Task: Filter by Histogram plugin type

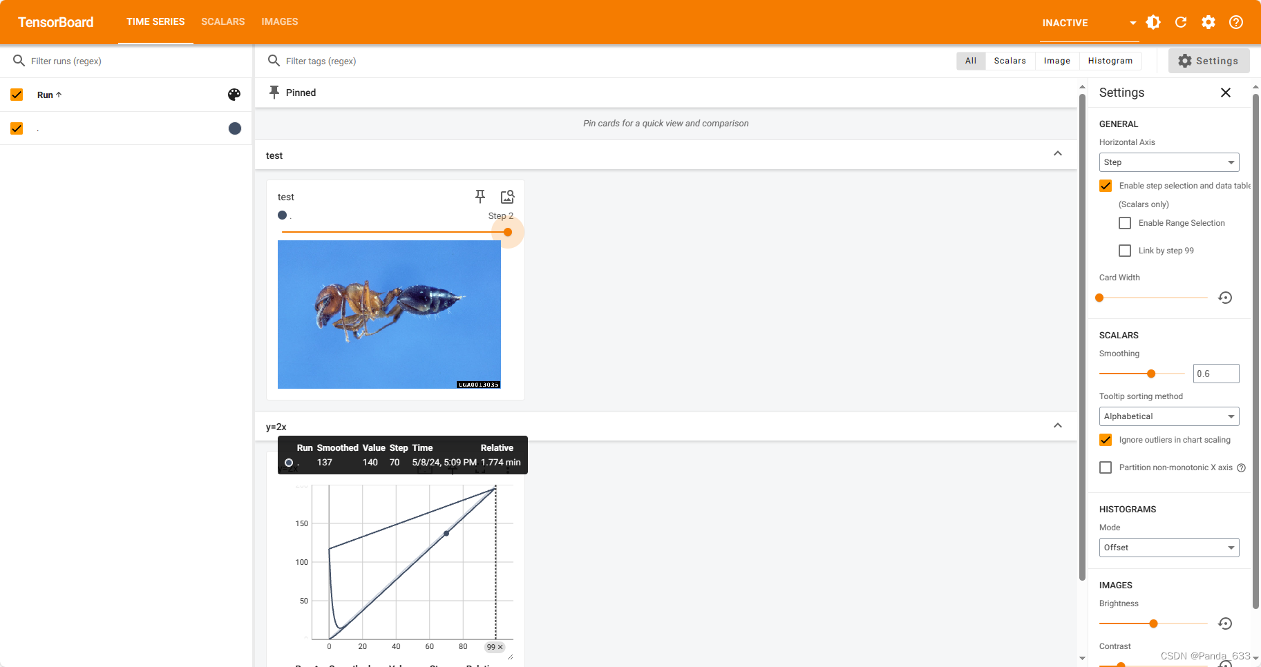Action: 1110,61
